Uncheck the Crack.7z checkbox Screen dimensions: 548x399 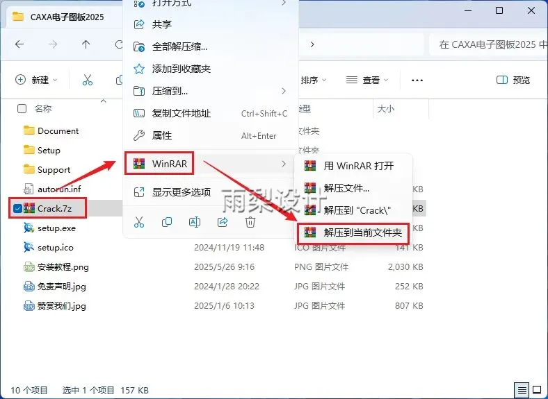point(17,209)
